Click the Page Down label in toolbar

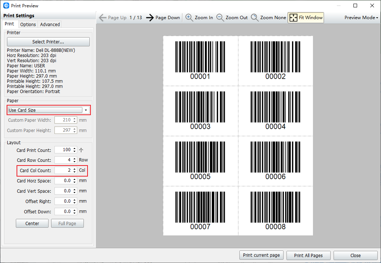(x=168, y=18)
